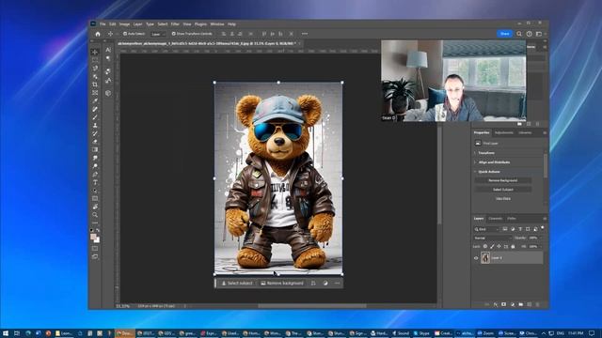602x338 pixels.
Task: Select the Clone Stamp tool
Action: pos(95,125)
